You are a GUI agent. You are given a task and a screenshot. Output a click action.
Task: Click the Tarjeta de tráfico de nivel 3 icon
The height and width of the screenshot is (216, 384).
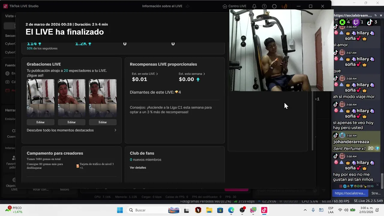[78, 166]
